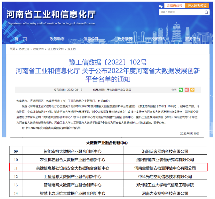Open 政务服务 navigation item
The image size is (215, 199).
tap(125, 39)
